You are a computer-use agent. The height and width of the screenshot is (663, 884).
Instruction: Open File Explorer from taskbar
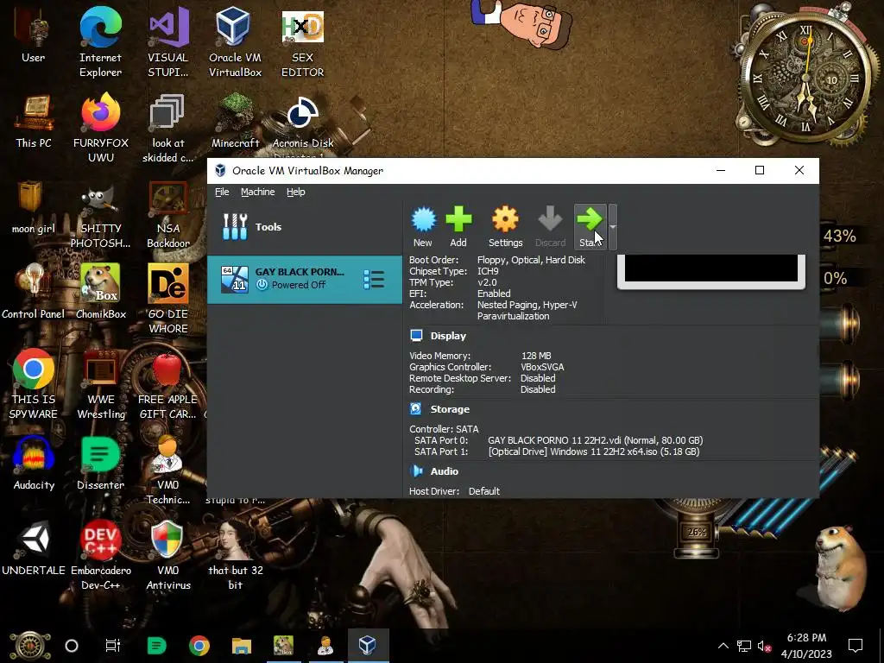click(242, 646)
